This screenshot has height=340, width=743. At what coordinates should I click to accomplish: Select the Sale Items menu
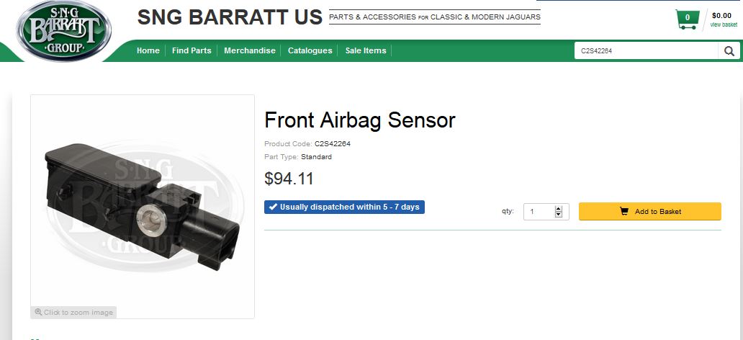coord(366,50)
